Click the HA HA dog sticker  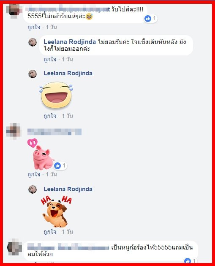[x=56, y=211]
